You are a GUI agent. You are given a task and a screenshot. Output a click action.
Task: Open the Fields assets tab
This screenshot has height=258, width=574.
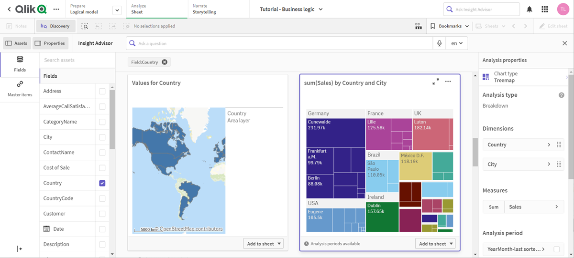pyautogui.click(x=20, y=64)
